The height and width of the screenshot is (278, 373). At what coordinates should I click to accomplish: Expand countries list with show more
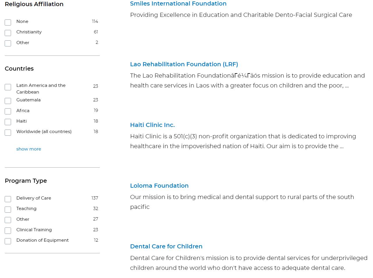pos(28,149)
